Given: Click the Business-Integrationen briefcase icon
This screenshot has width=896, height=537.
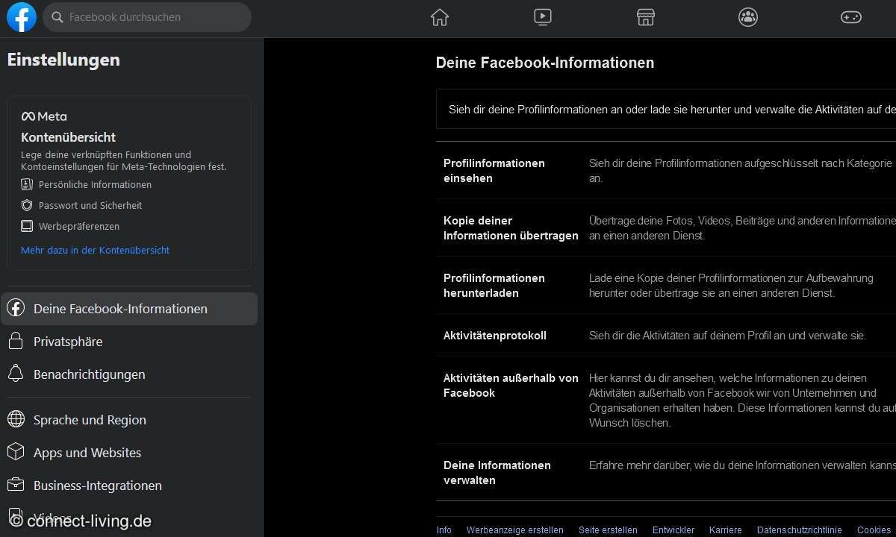Looking at the screenshot, I should [16, 485].
